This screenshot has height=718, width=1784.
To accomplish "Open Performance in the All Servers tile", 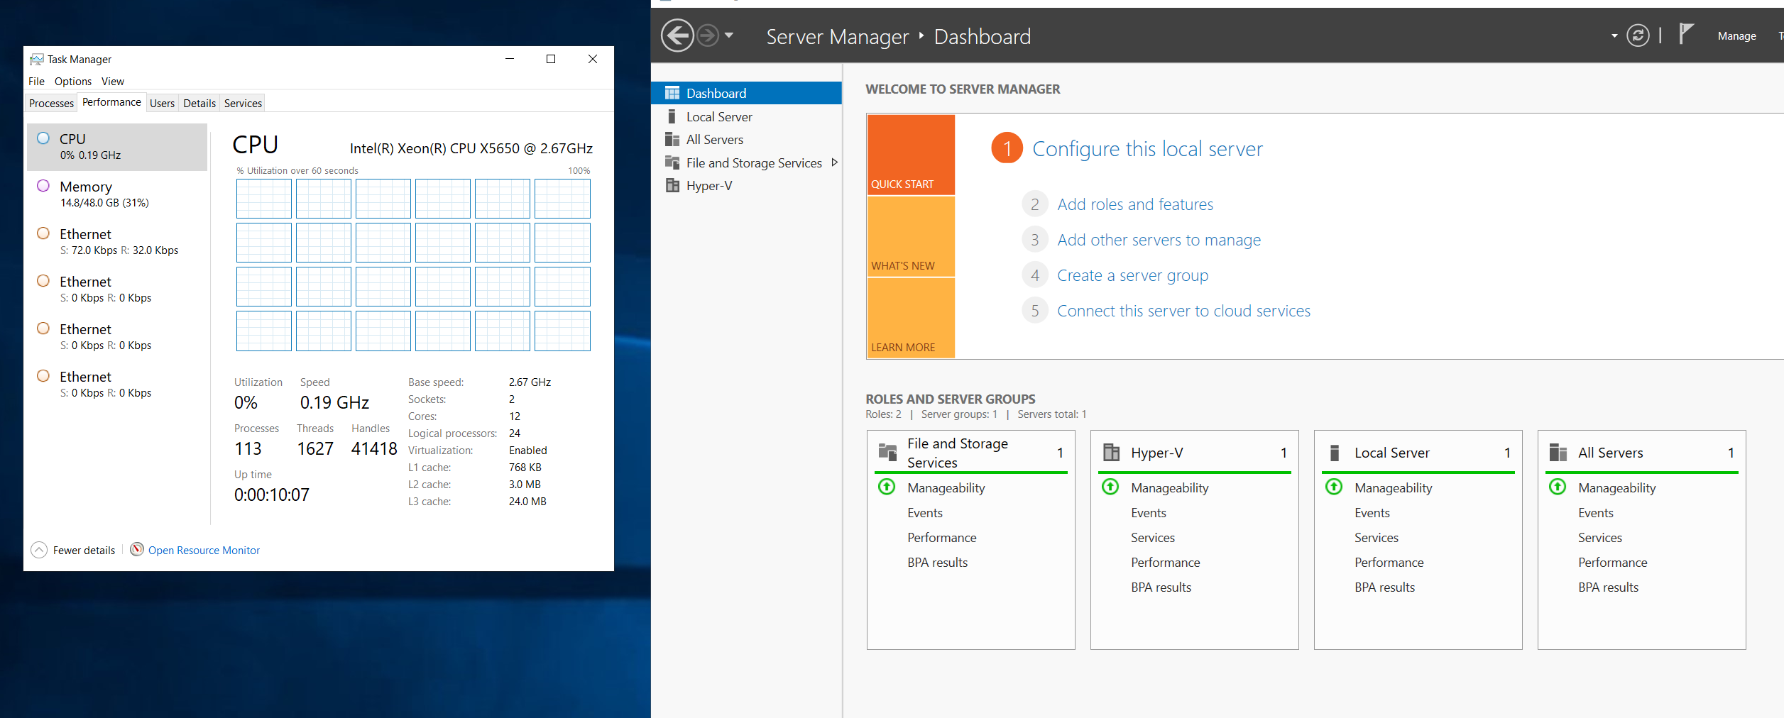I will (1612, 563).
